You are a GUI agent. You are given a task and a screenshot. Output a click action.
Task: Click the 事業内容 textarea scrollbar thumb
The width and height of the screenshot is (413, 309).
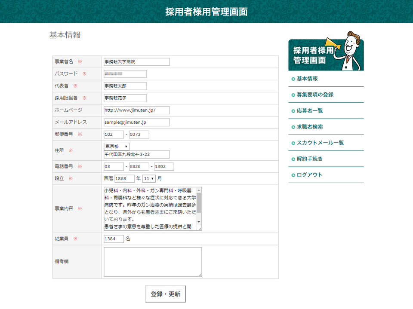pyautogui.click(x=199, y=203)
